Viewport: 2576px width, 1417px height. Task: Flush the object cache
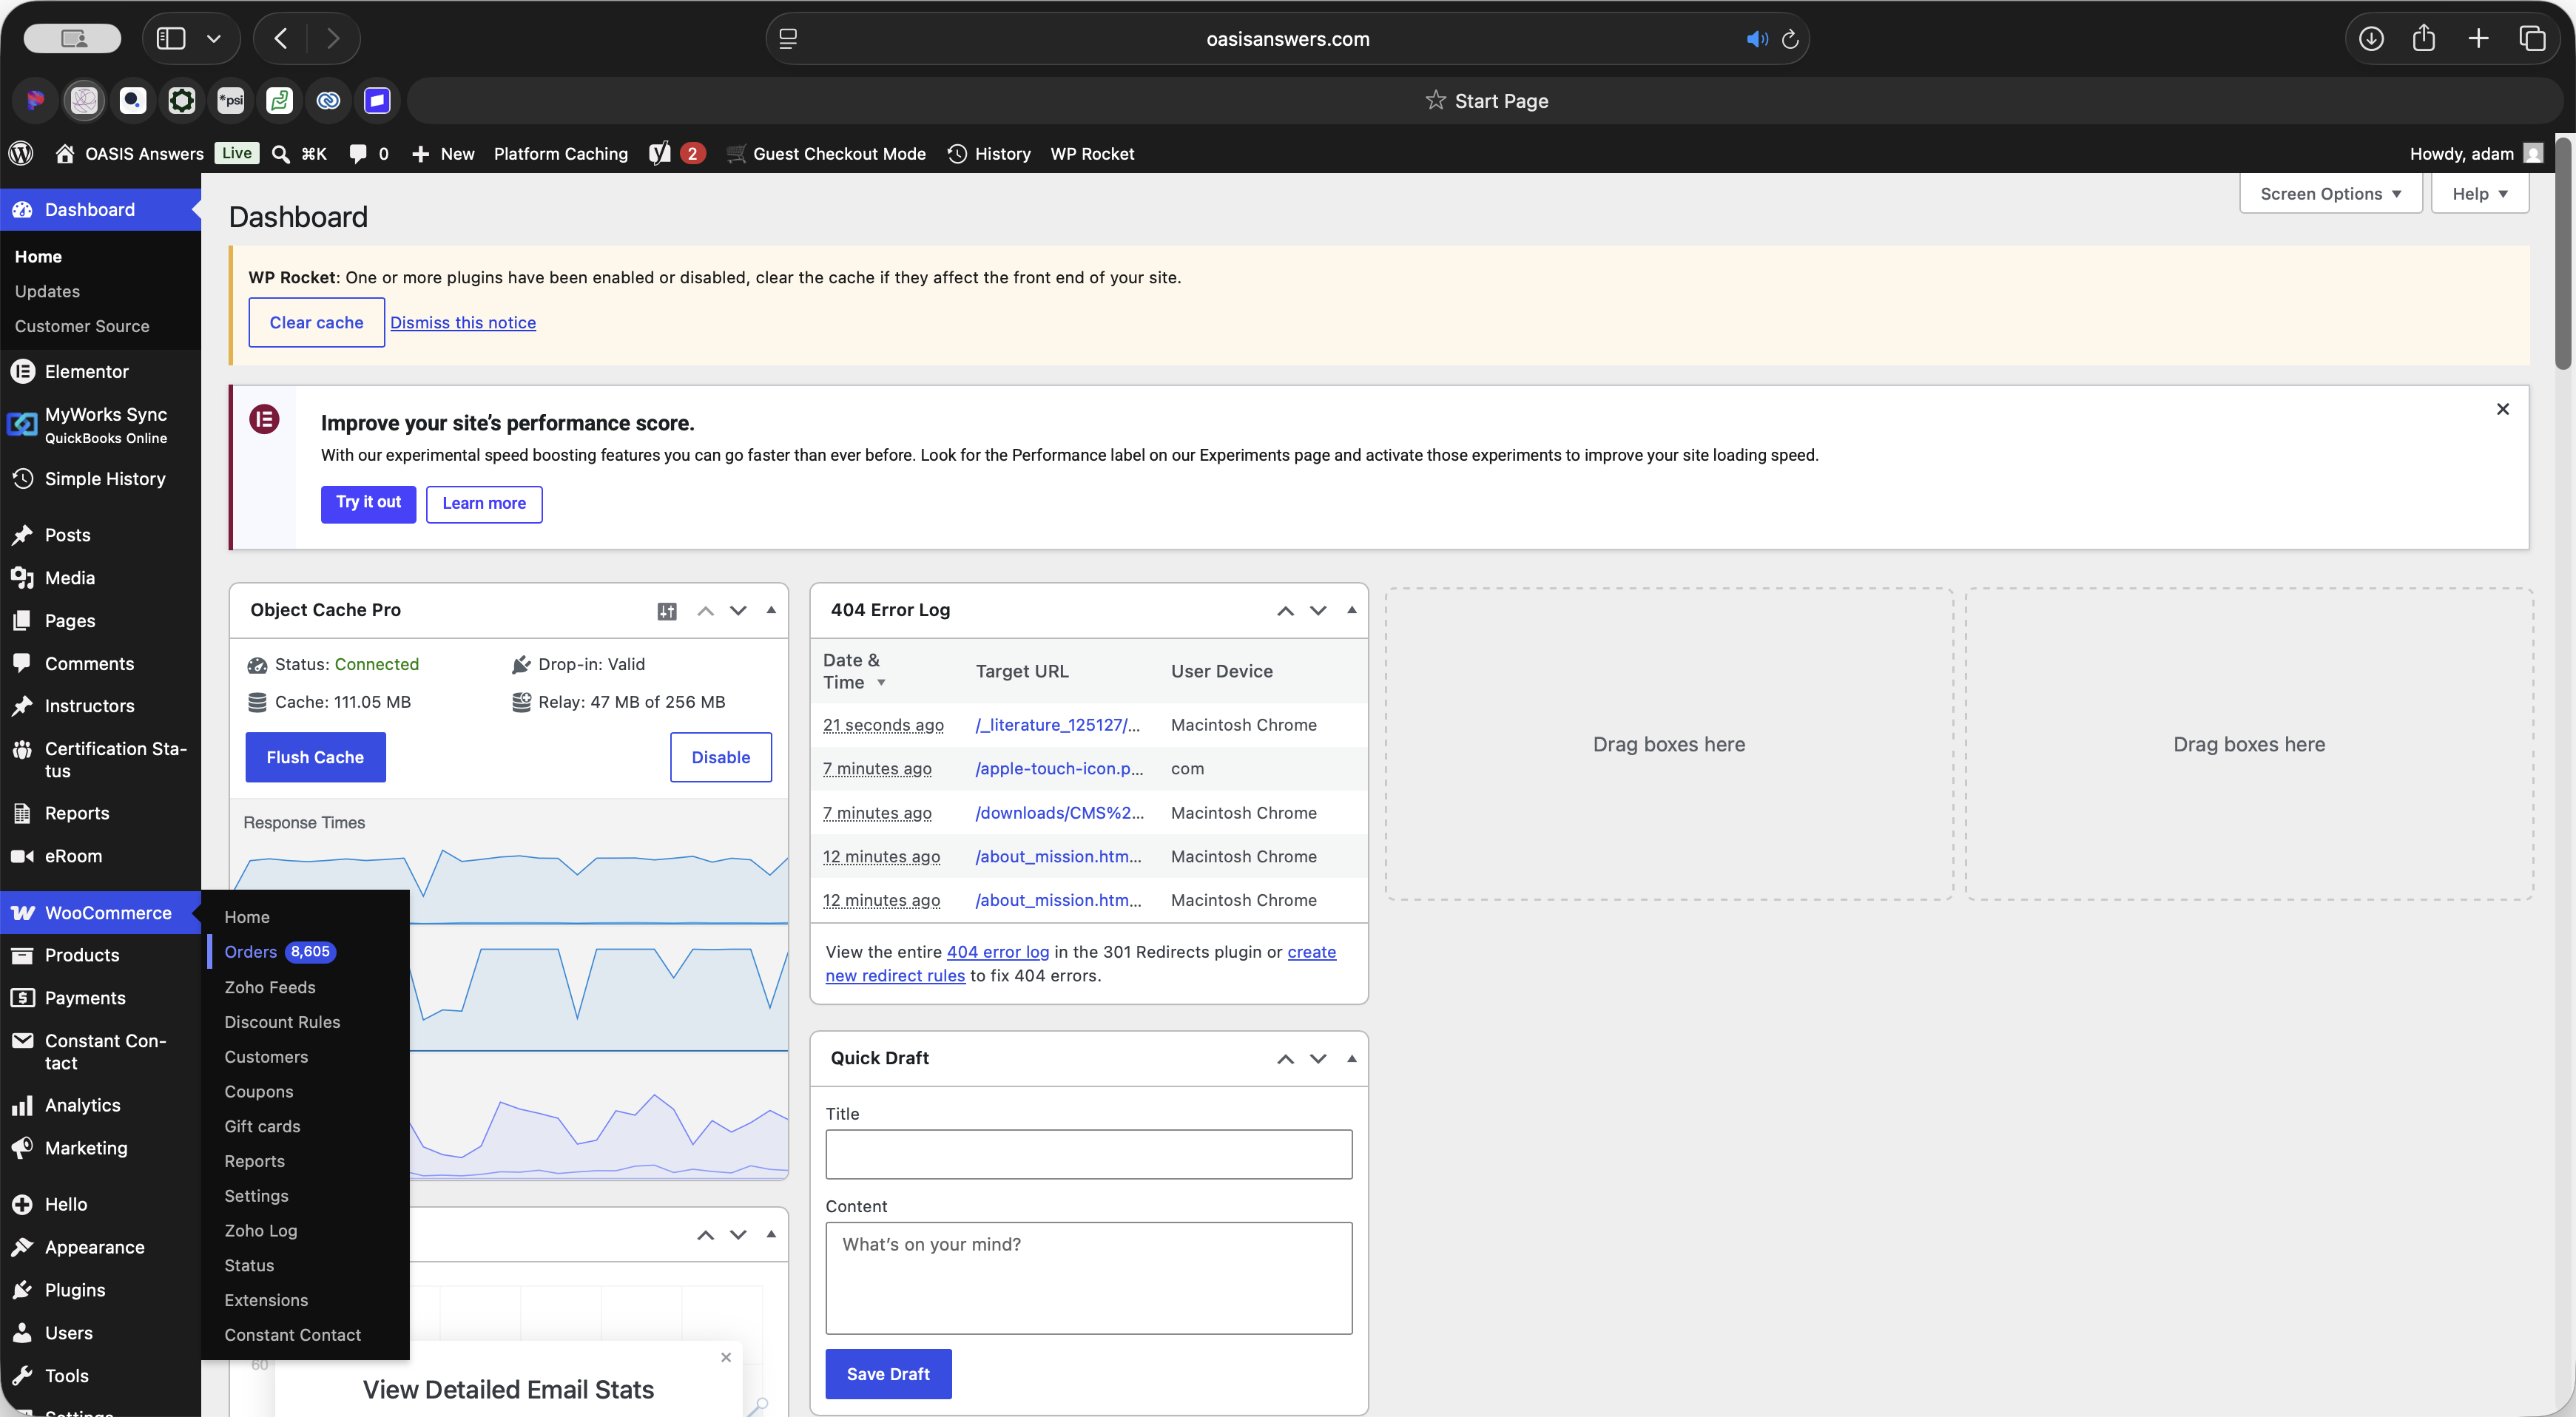coord(315,757)
